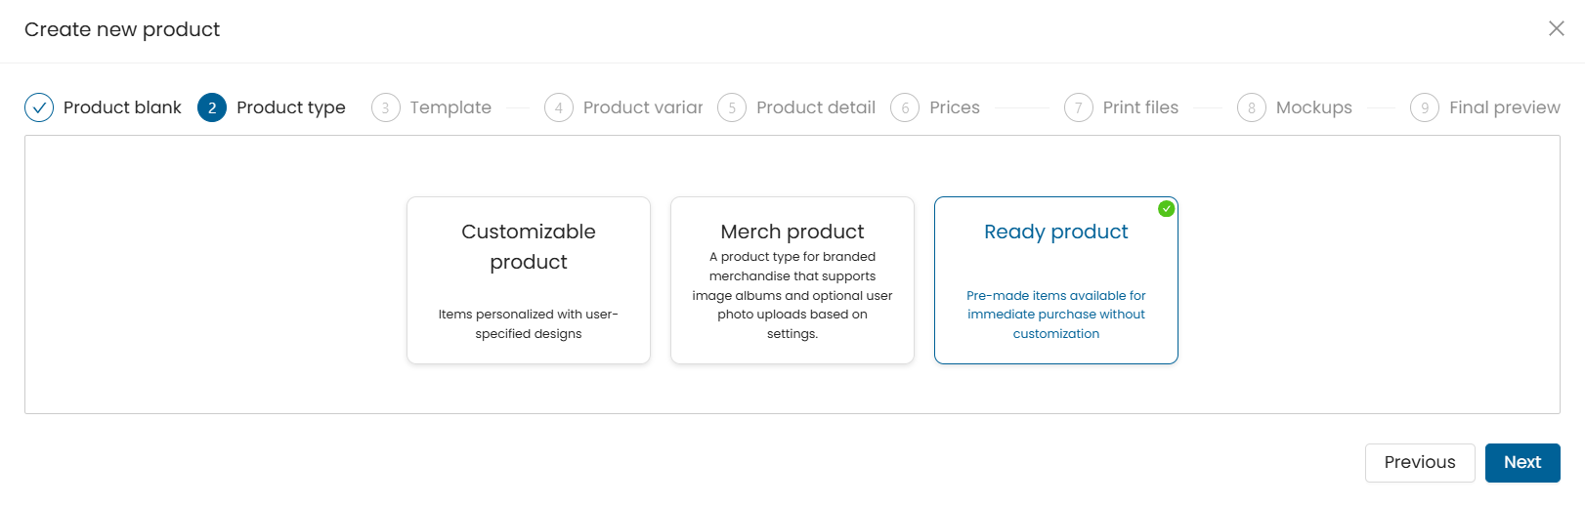Click the step 2 circle icon
This screenshot has height=506, width=1585.
click(212, 107)
